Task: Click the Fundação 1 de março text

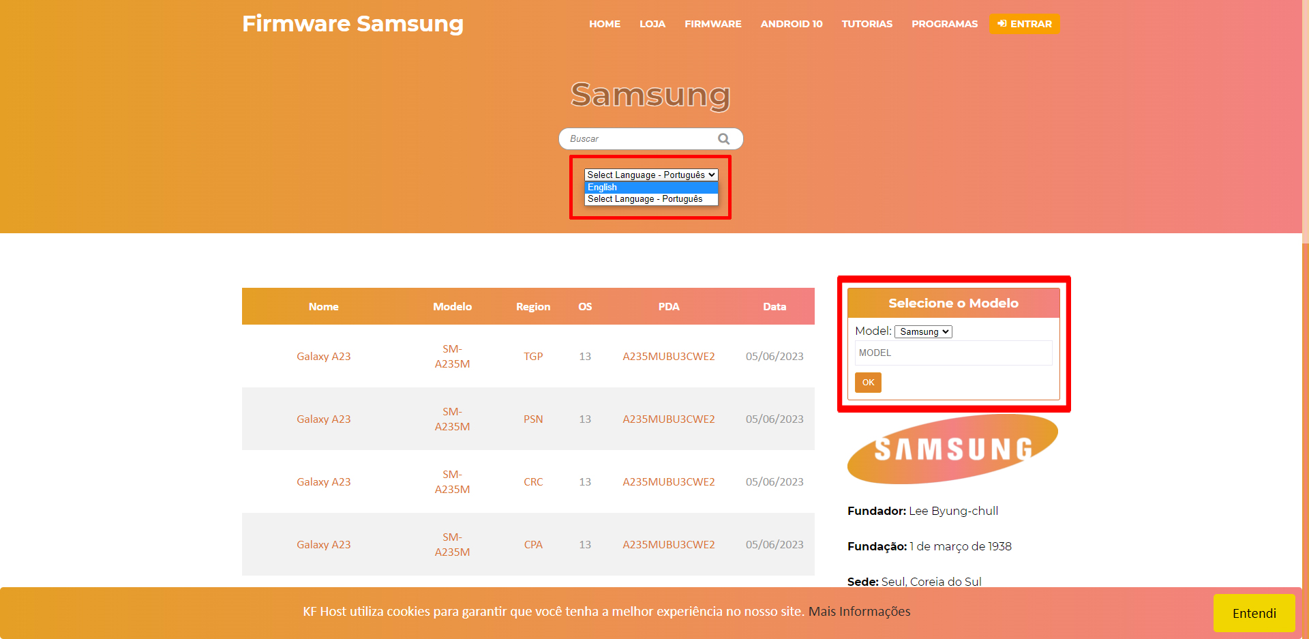Action: pos(929,546)
